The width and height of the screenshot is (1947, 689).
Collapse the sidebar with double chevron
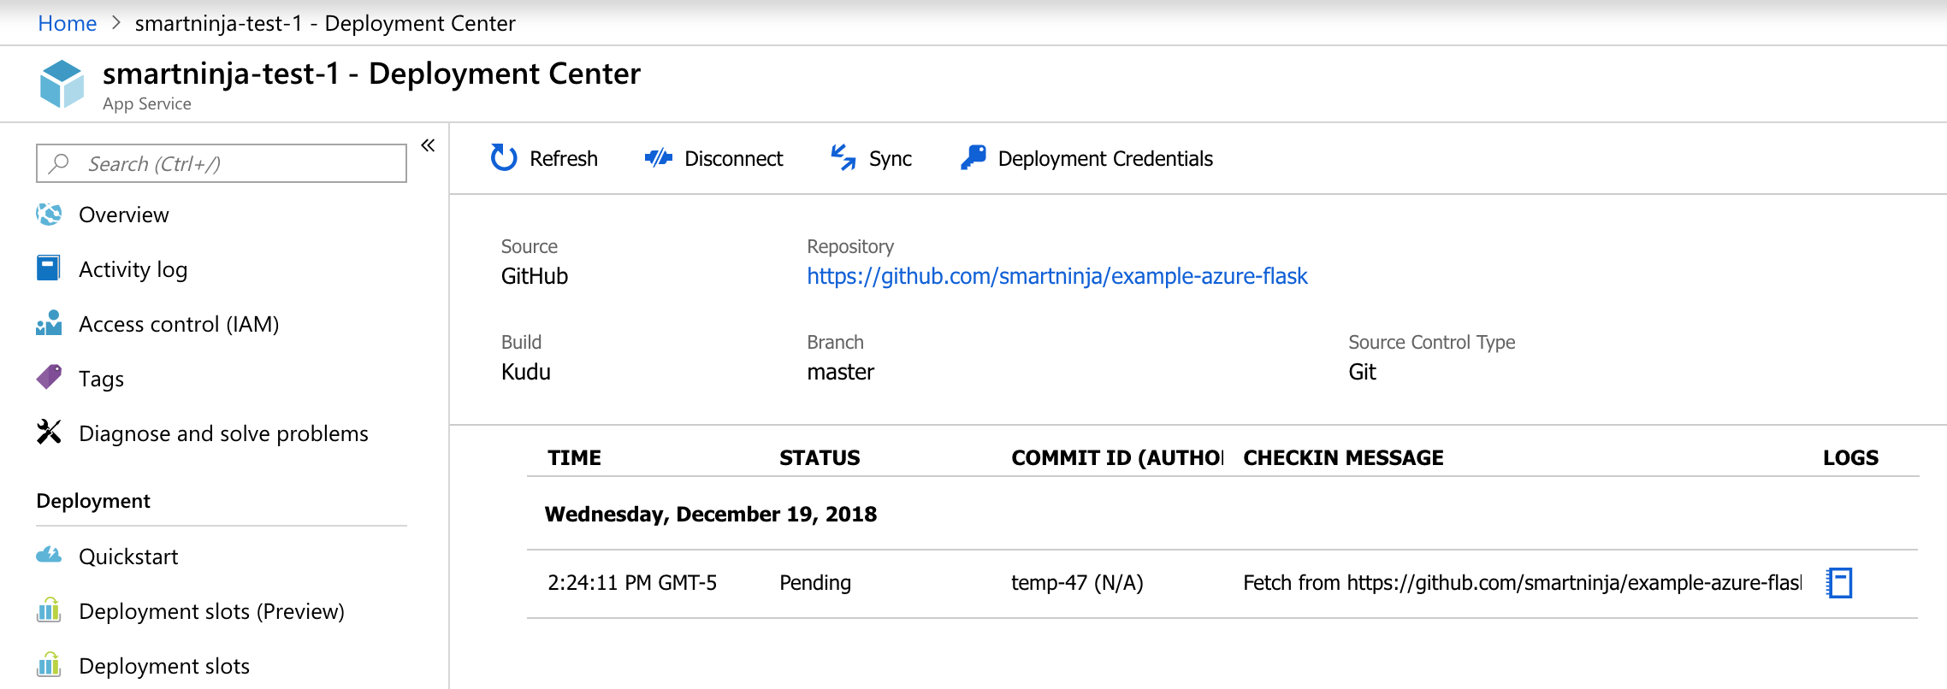(428, 145)
